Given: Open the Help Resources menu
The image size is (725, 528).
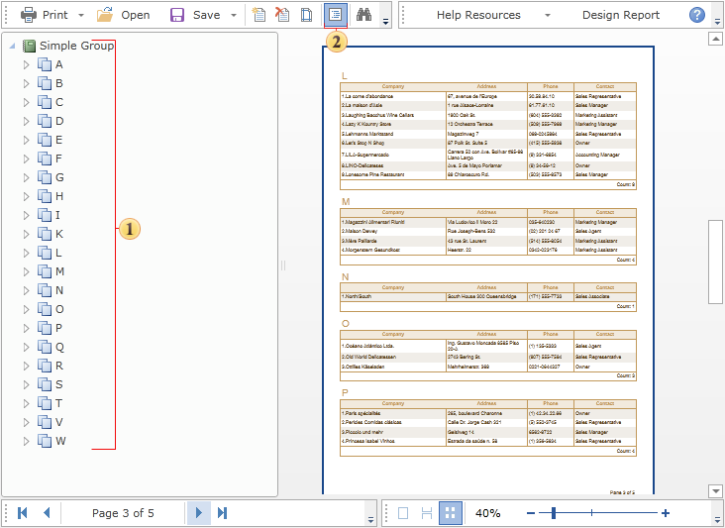Looking at the screenshot, I should [x=479, y=15].
